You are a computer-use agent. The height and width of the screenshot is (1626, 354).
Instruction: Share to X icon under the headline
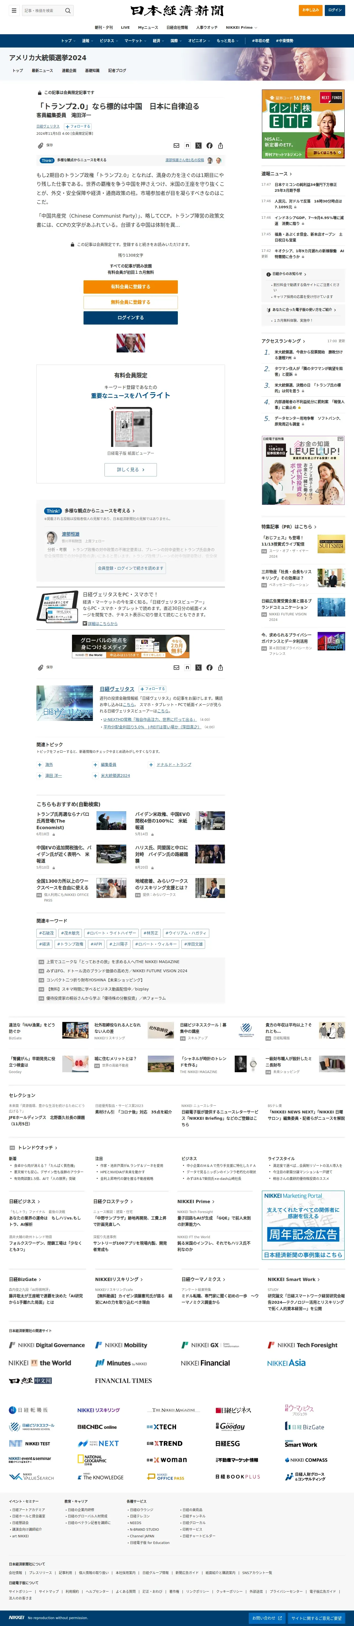[199, 145]
